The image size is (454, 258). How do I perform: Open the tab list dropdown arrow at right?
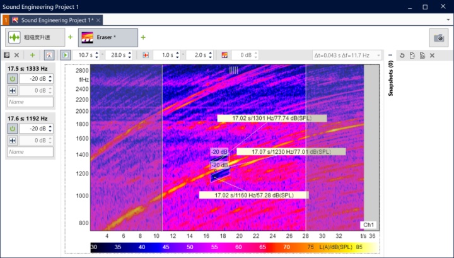click(x=448, y=20)
